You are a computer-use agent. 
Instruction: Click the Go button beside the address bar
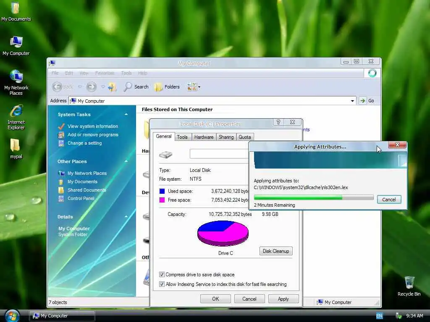(x=367, y=101)
